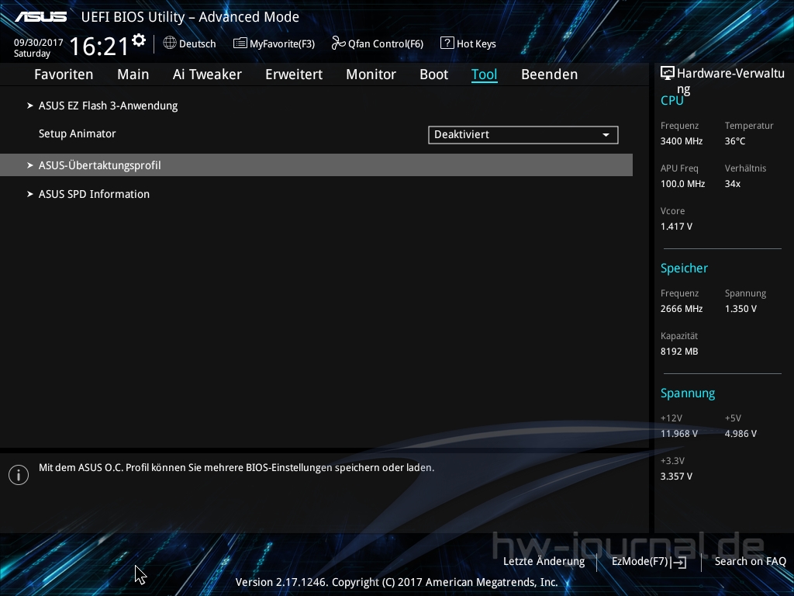Open the Ai Tweaker tab
Viewport: 794px width, 596px height.
[x=207, y=74]
